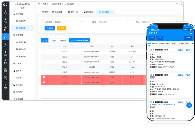The height and width of the screenshot is (130, 195).
Task: Open 客户 module in the dark sidebar
Action: click(5, 28)
